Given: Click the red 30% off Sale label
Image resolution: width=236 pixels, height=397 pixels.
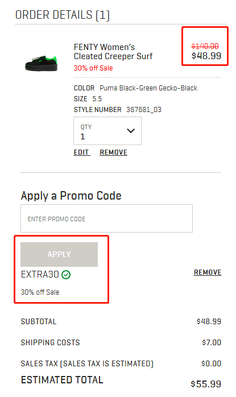Looking at the screenshot, I should (x=93, y=68).
